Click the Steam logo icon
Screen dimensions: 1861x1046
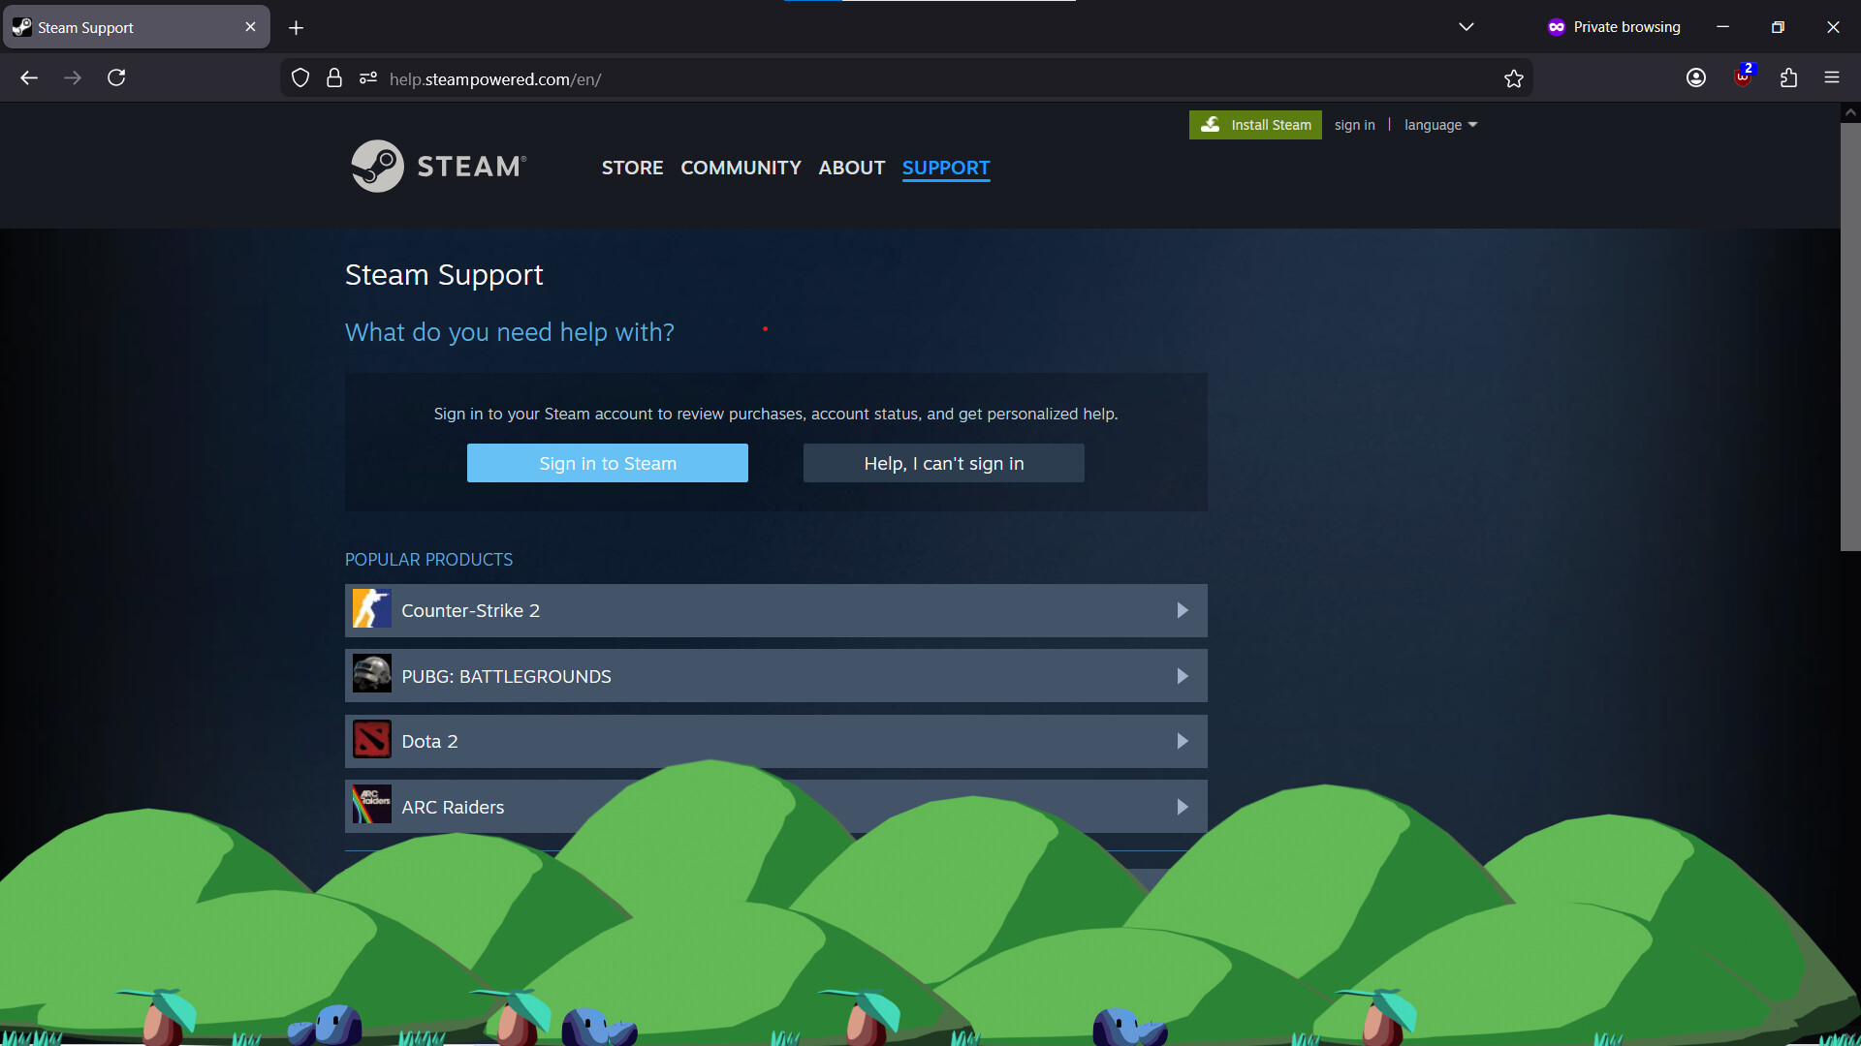pos(376,166)
